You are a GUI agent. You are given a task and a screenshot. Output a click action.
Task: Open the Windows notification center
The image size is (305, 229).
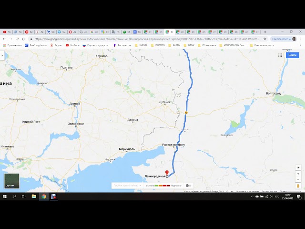pyautogui.click(x=299, y=197)
